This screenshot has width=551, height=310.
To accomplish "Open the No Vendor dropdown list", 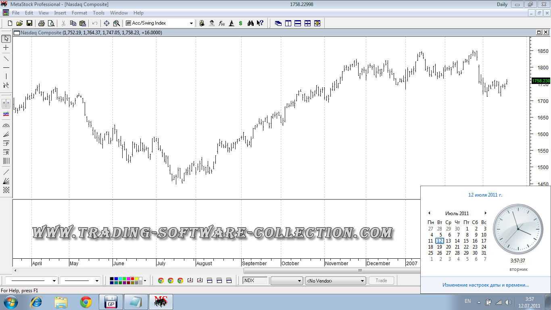I will [336, 281].
